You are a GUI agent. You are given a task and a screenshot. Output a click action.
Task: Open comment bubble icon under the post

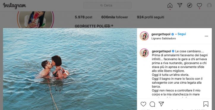[152, 104]
